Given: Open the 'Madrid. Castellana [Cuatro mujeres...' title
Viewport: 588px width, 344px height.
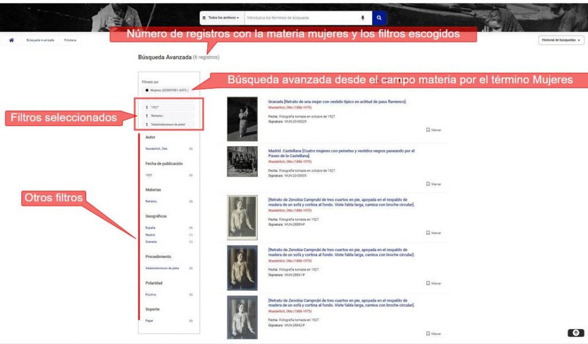Looking at the screenshot, I should [x=341, y=153].
